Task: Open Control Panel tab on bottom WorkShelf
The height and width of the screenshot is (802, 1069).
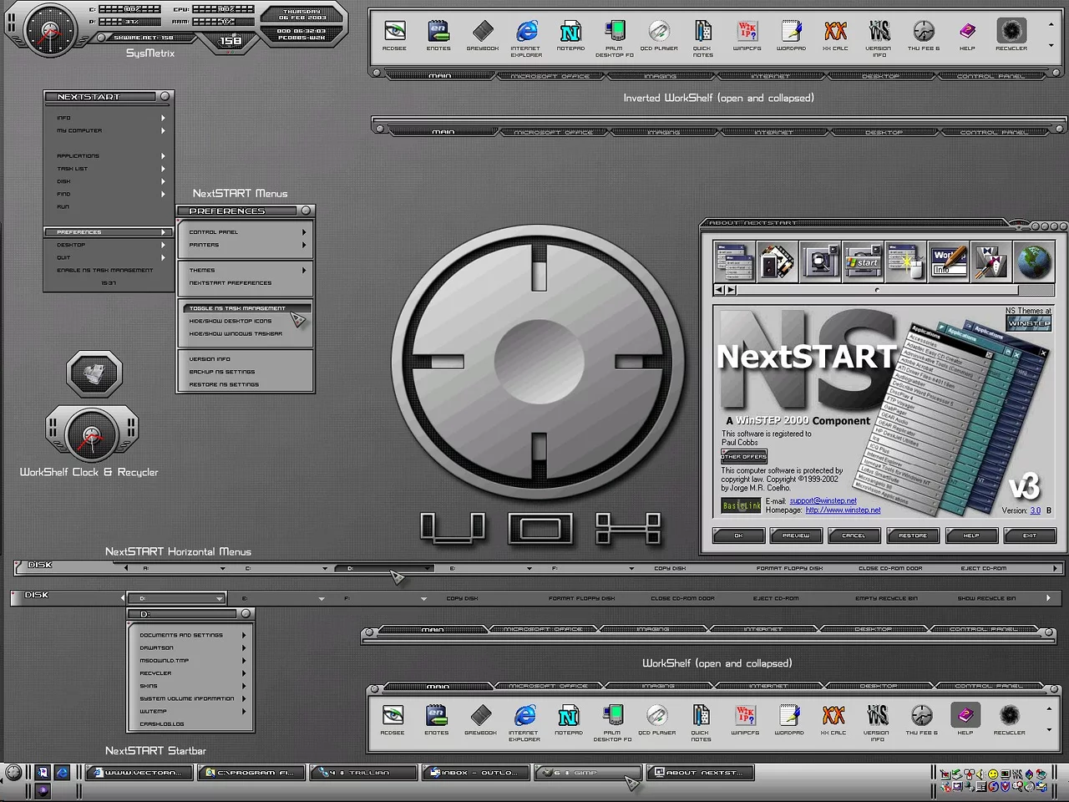Action: coord(989,686)
